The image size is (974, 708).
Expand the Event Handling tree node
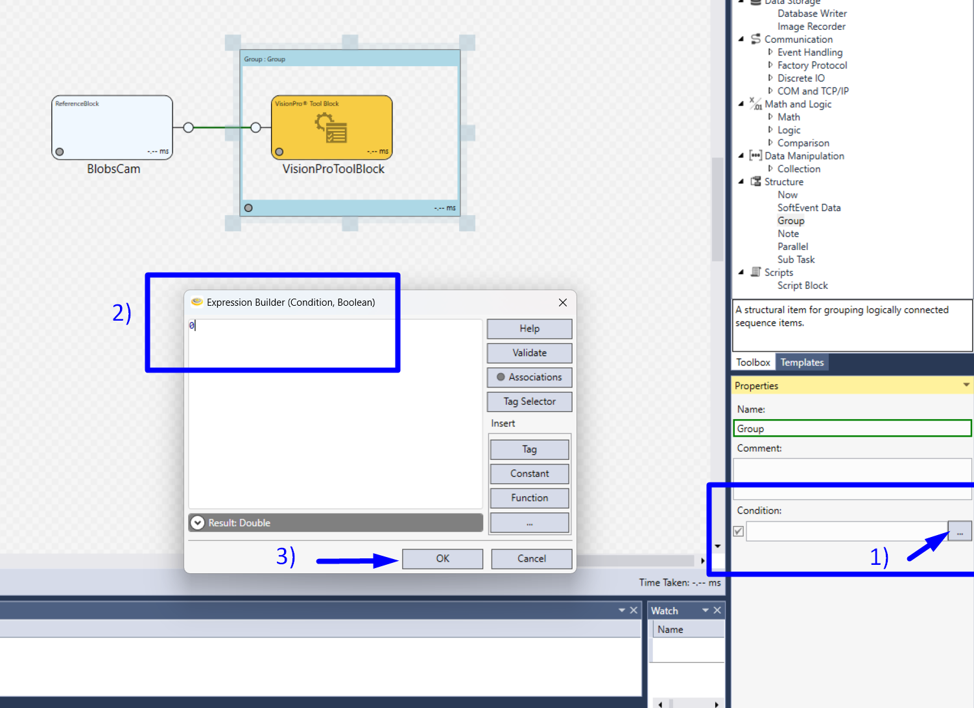[770, 52]
